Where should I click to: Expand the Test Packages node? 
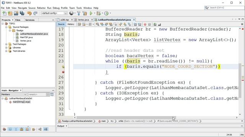(x=6, y=44)
